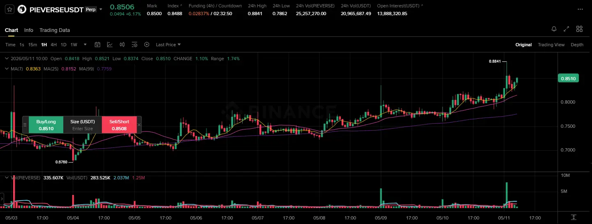This screenshot has height=224, width=592.
Task: Click 24h Vol(USDT) value 20,965,687.49
Action: (356, 14)
